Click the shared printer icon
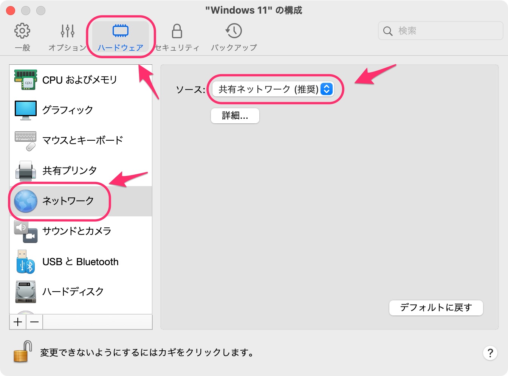Screen dimensions: 508x376 click(26, 171)
